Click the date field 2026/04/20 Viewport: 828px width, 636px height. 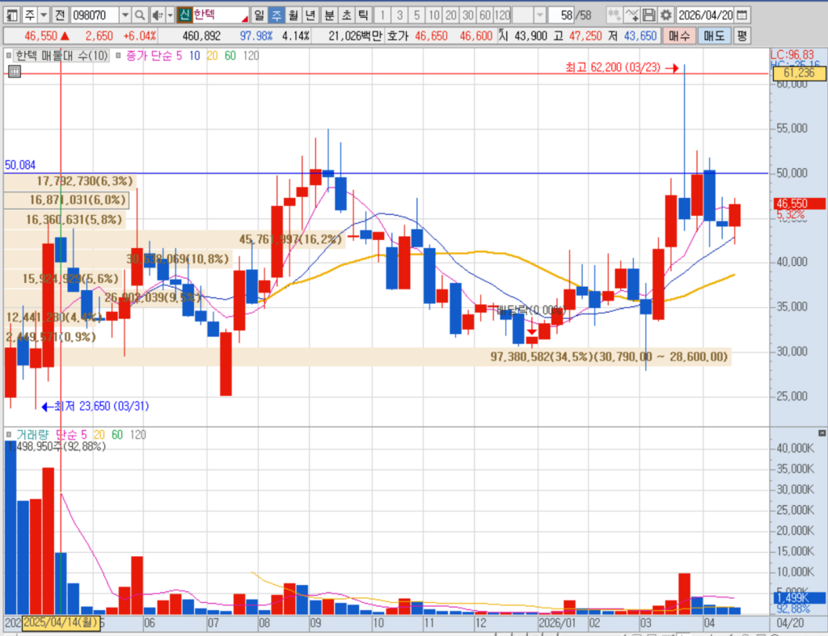(705, 15)
